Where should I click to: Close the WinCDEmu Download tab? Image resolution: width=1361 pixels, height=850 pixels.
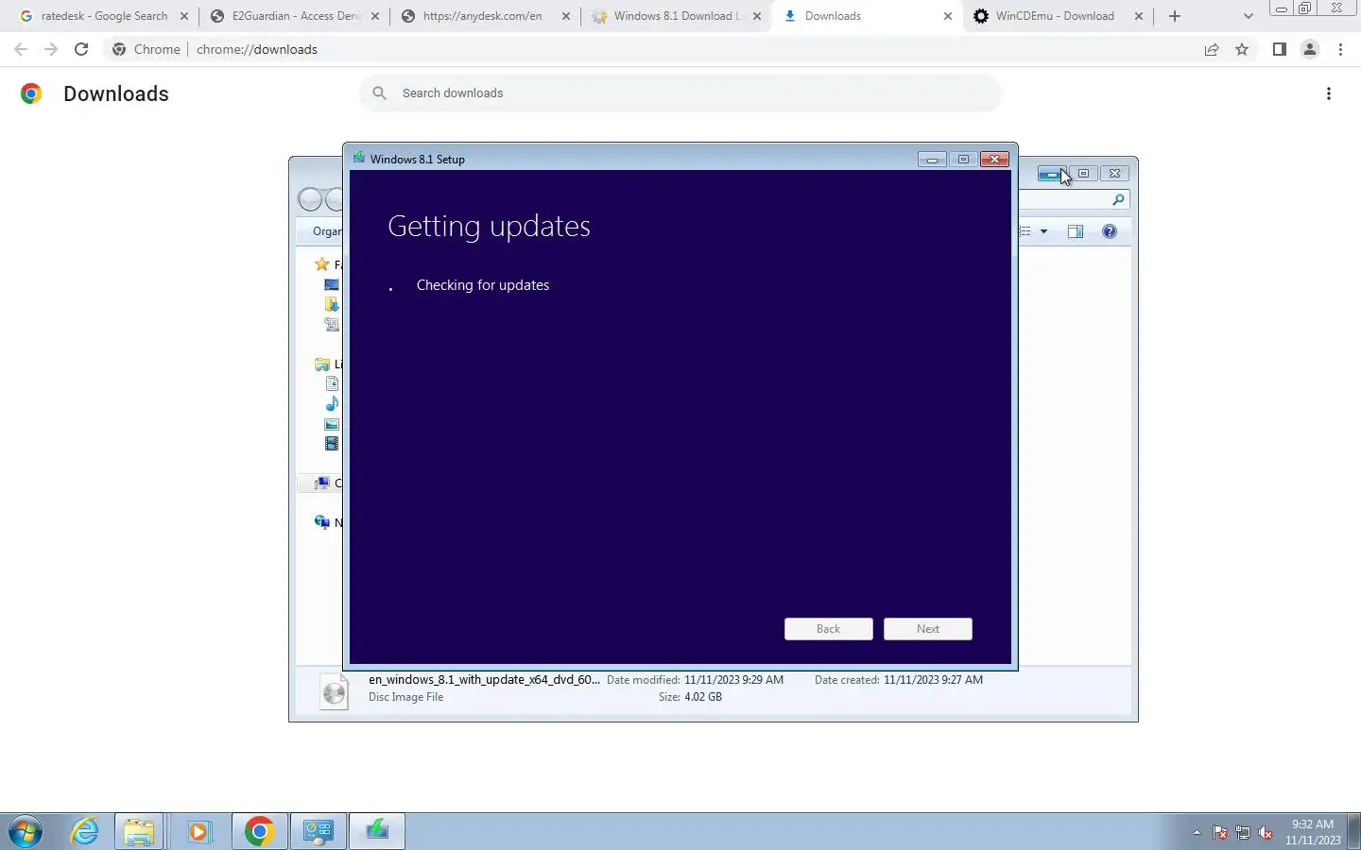tap(1138, 16)
